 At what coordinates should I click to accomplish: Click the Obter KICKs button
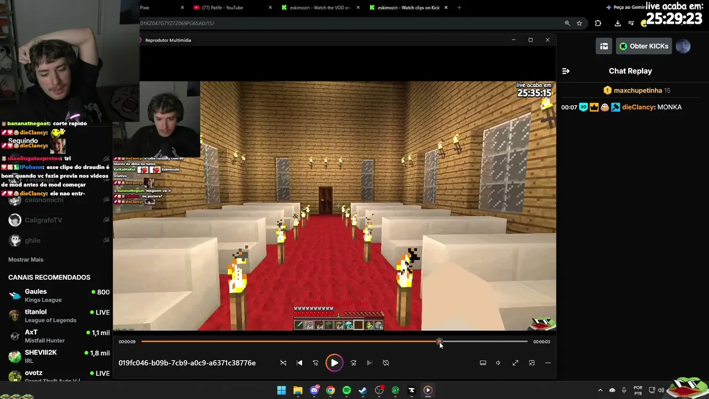644,46
